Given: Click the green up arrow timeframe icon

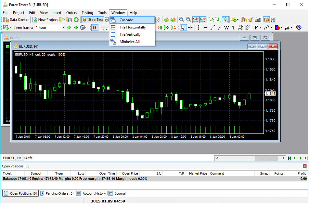Looking at the screenshot, I should pos(69,28).
